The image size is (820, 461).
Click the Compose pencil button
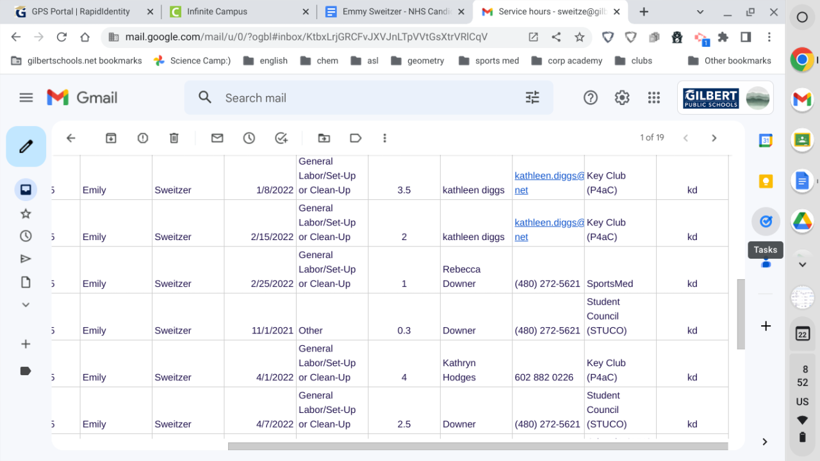coord(26,147)
